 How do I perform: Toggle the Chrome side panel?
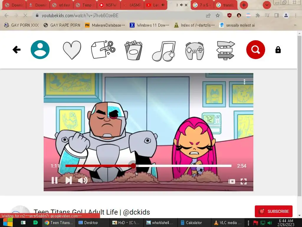pyautogui.click(x=277, y=15)
